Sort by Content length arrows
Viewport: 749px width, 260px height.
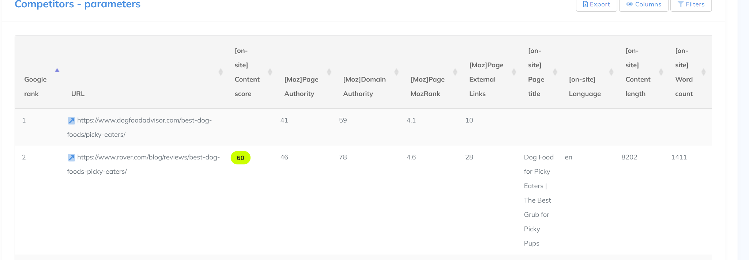point(661,72)
